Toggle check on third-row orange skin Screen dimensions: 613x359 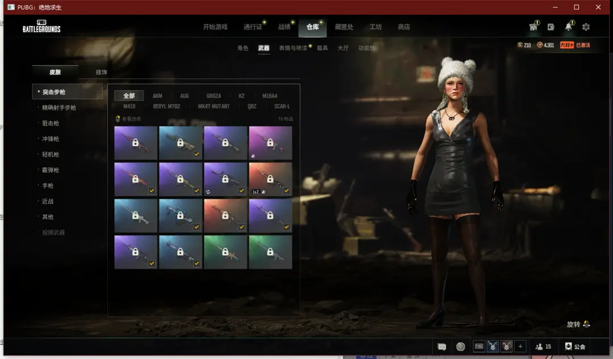pyautogui.click(x=242, y=227)
